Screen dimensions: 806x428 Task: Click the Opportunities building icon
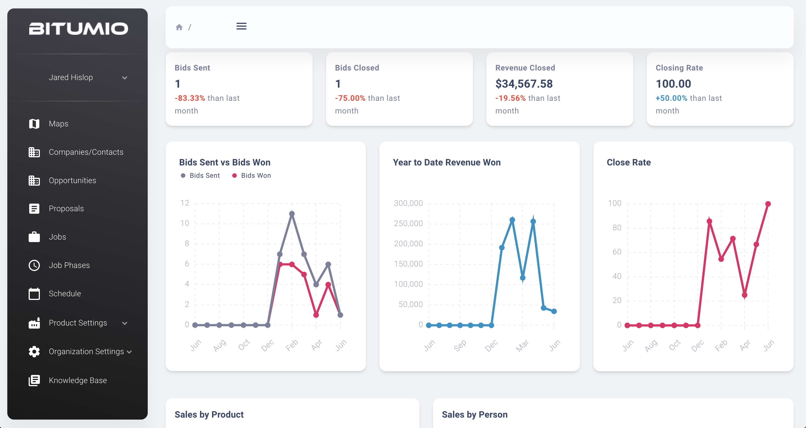pos(34,180)
